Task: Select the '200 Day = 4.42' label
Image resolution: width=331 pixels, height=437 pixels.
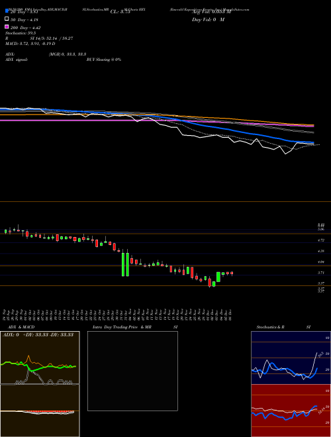Action: tap(26, 28)
